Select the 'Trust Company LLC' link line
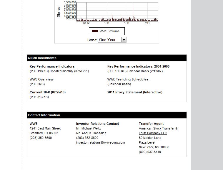Image resolution: width=223 pixels, height=170 pixels. click(x=153, y=133)
